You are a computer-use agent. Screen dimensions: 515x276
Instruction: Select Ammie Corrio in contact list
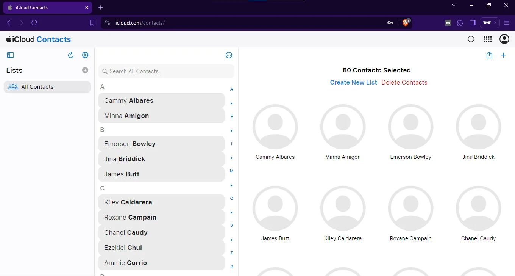point(161,263)
